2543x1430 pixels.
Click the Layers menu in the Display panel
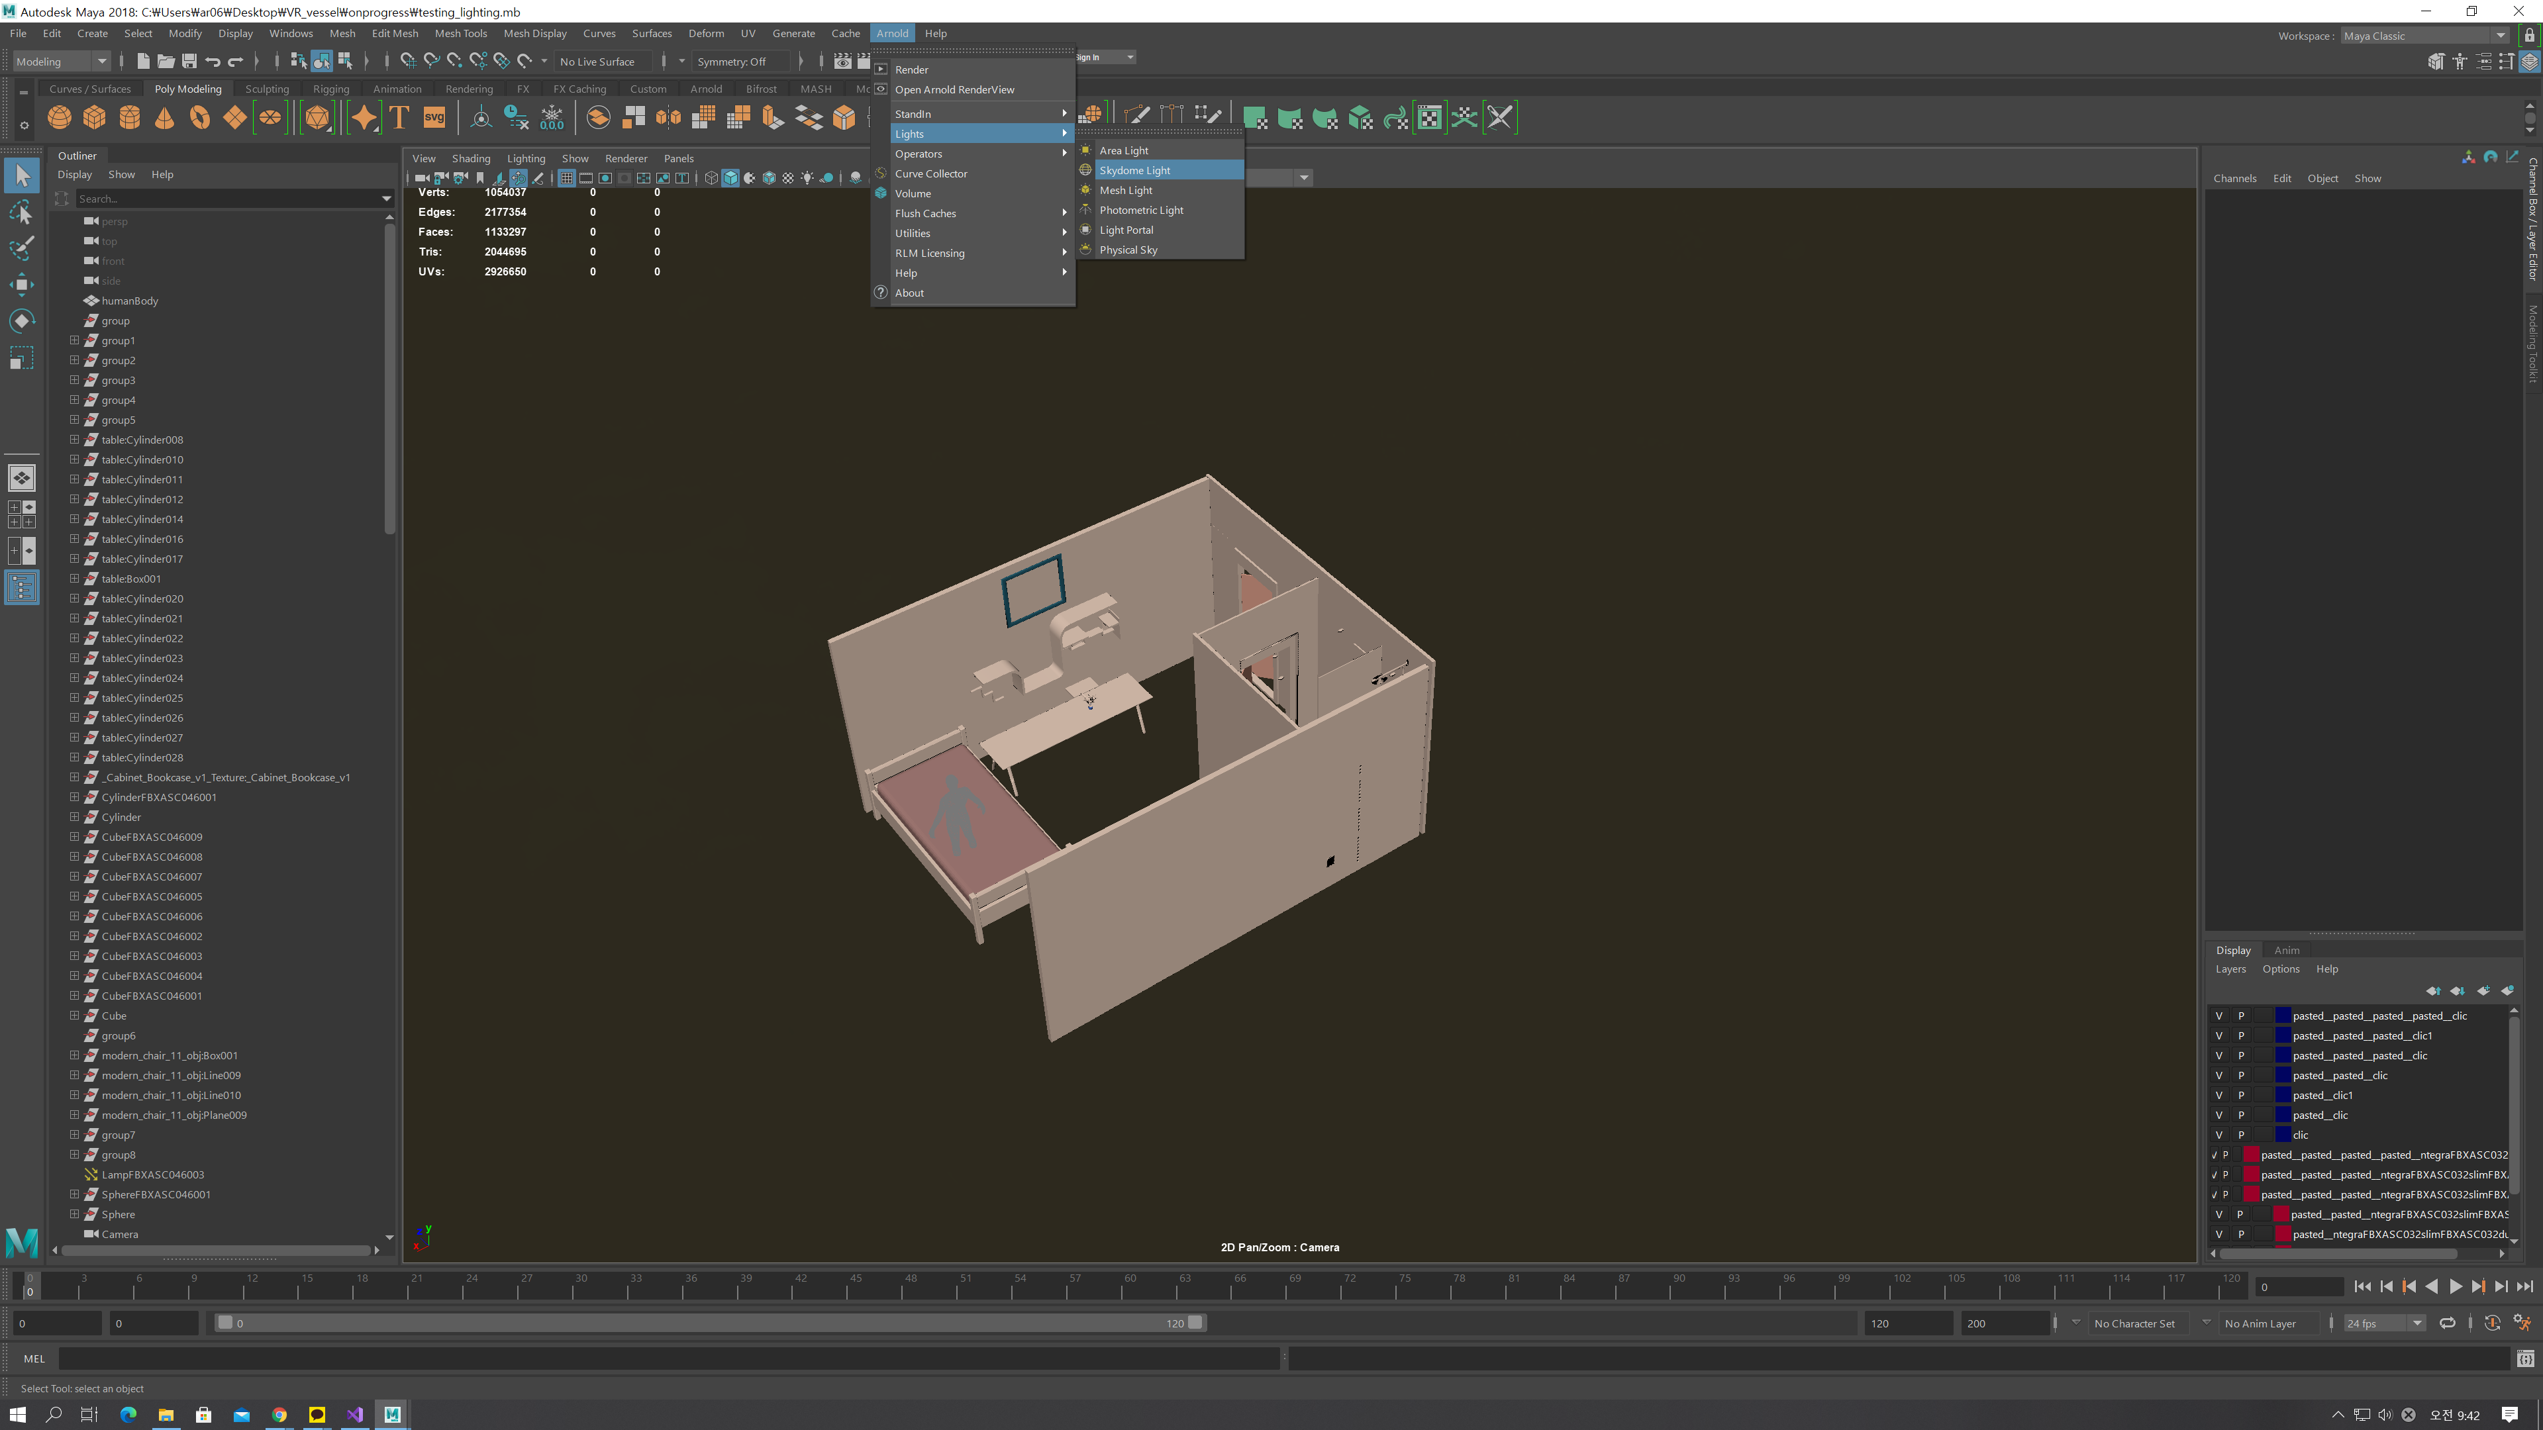2230,969
